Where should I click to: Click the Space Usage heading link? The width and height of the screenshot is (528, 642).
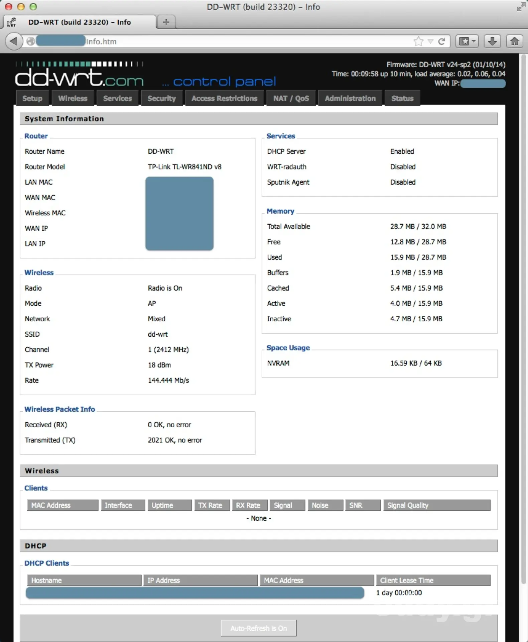(288, 348)
